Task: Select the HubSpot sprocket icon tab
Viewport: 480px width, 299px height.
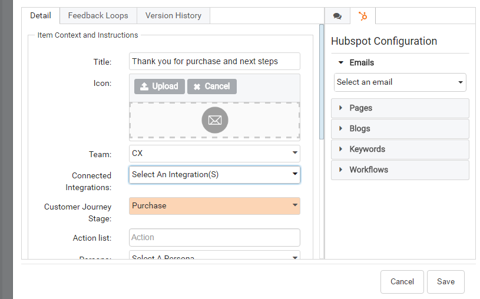Action: 363,16
